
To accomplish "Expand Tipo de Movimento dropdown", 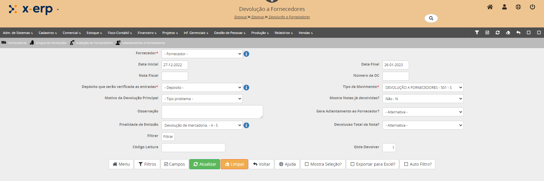I will [423, 87].
